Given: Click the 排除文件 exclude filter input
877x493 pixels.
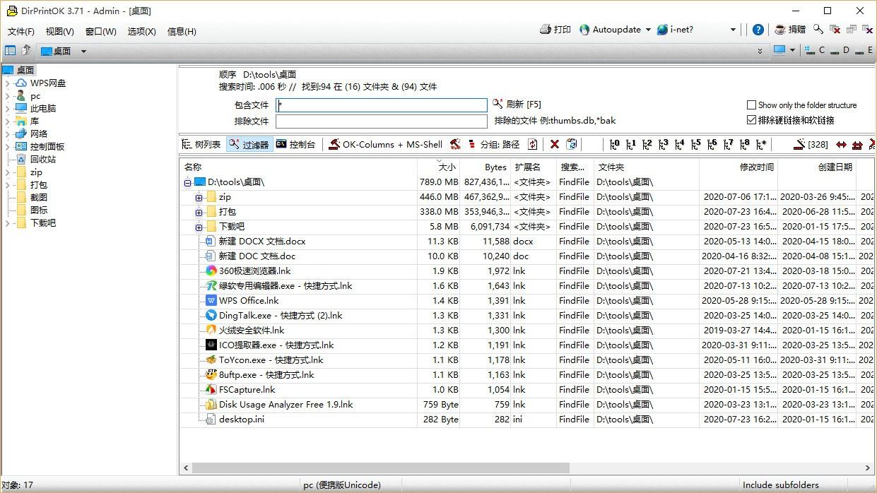Looking at the screenshot, I should coord(382,121).
